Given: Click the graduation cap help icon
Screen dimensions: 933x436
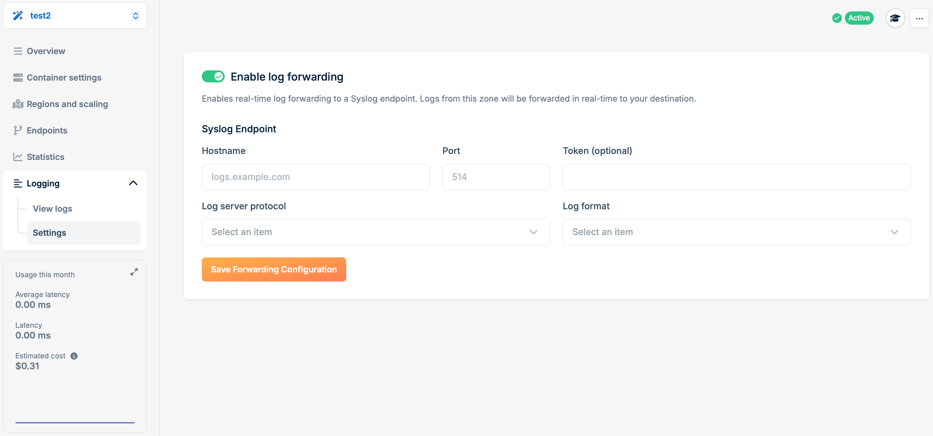Looking at the screenshot, I should click(x=895, y=18).
